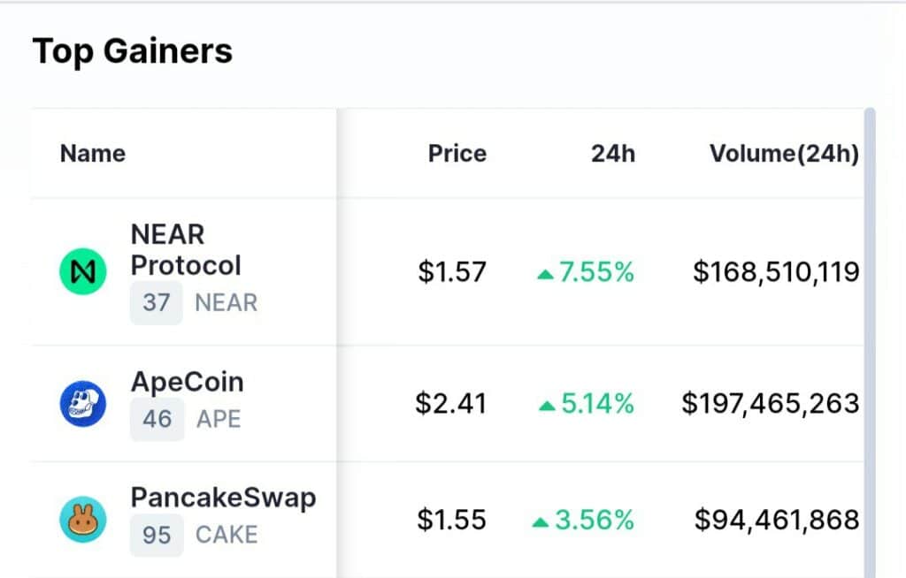Click the green up arrow beside 5.14%
The image size is (906, 578).
pyautogui.click(x=547, y=407)
